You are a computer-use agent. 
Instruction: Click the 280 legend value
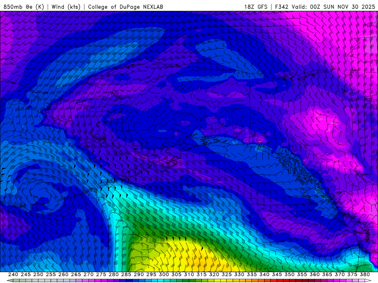pos(113,275)
